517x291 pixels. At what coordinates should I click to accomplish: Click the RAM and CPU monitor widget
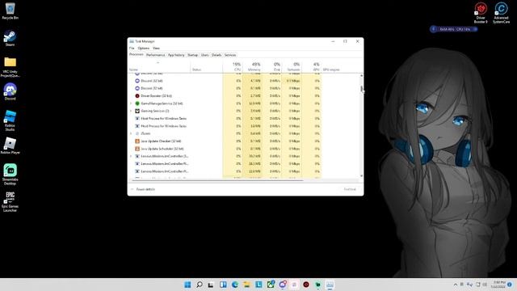point(454,29)
